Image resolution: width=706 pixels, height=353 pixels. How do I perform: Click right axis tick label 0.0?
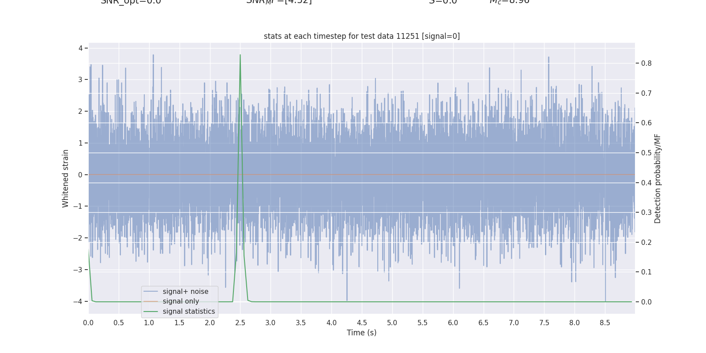click(646, 302)
